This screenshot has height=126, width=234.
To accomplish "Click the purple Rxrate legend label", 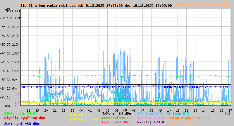I will [x=150, y=122].
